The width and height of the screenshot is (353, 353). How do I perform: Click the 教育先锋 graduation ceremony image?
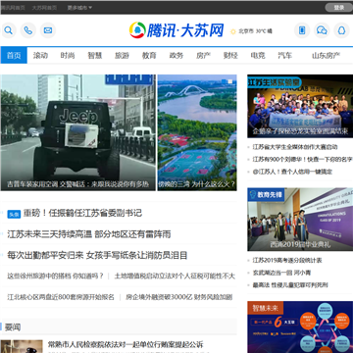(300, 220)
